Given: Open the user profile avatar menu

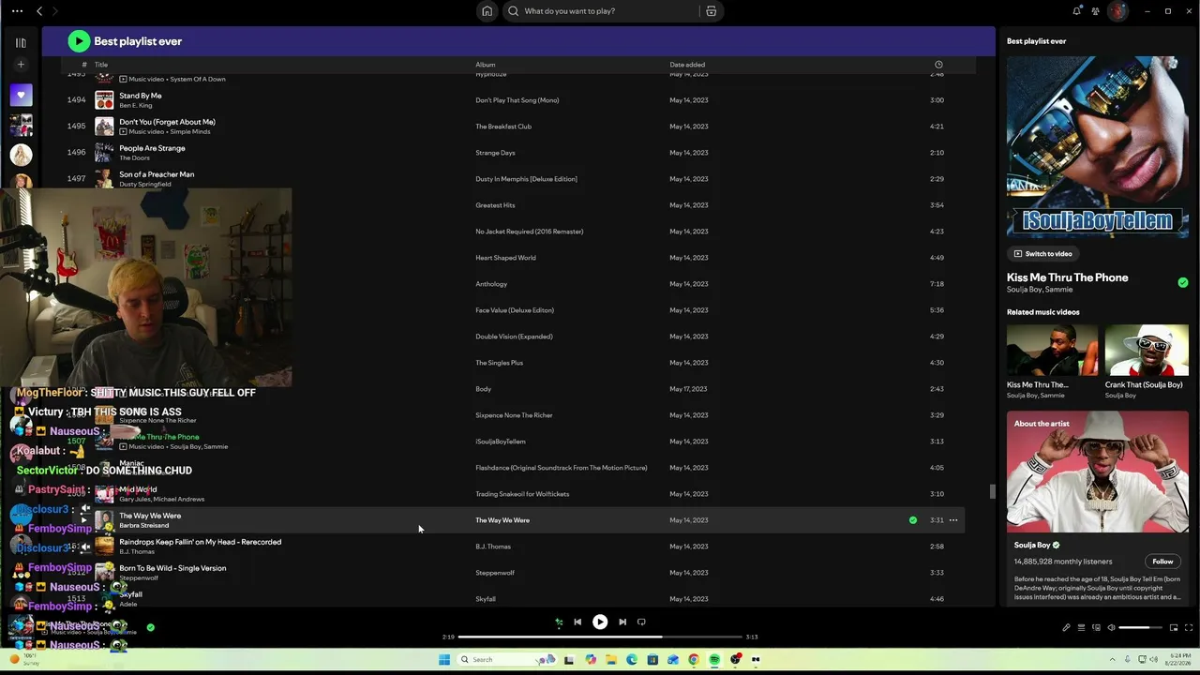Looking at the screenshot, I should point(1117,11).
